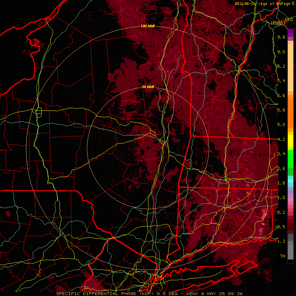296x296 pixels.
Task: Click the 0.2 value on the color scale
Action: pyautogui.click(x=281, y=212)
